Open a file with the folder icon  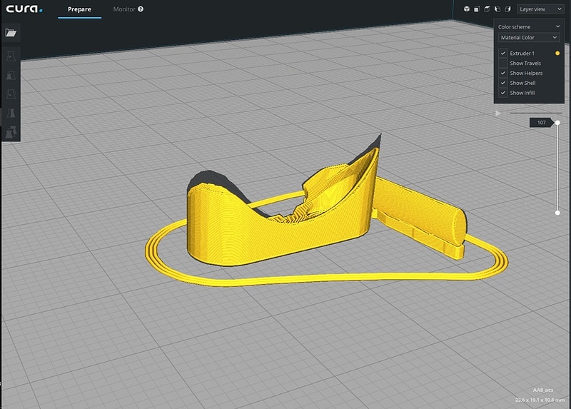click(x=11, y=33)
